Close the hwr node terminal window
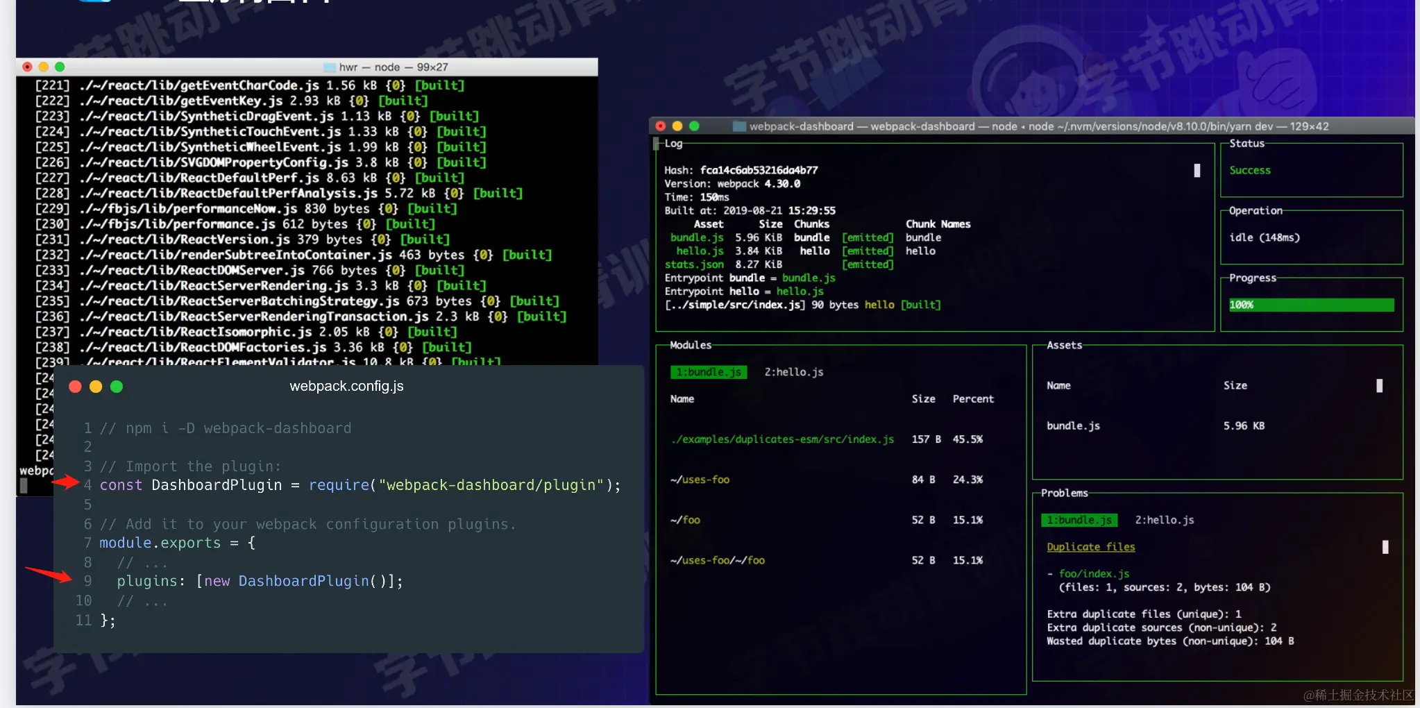Image resolution: width=1420 pixels, height=708 pixels. [x=27, y=67]
